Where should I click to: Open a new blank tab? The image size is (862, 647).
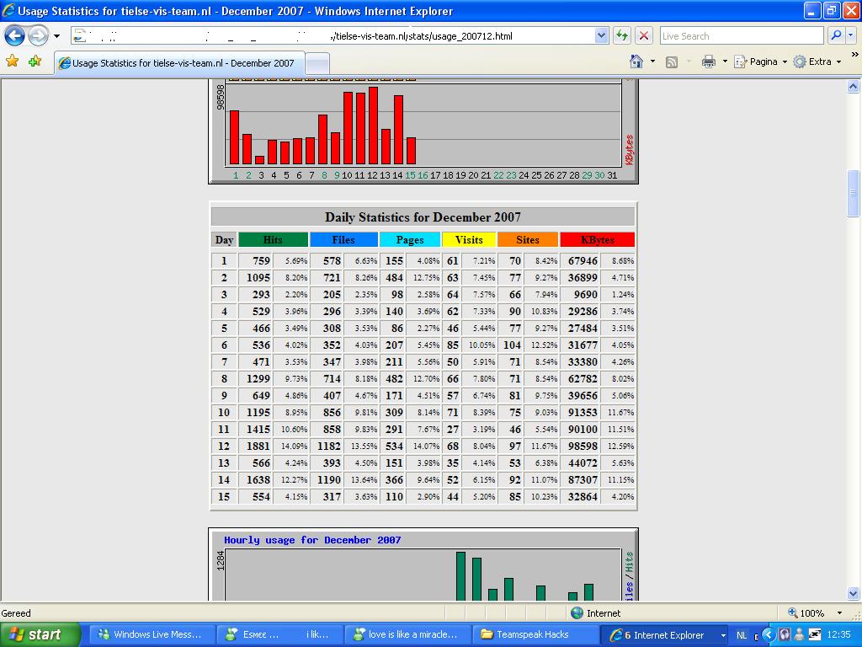(317, 64)
